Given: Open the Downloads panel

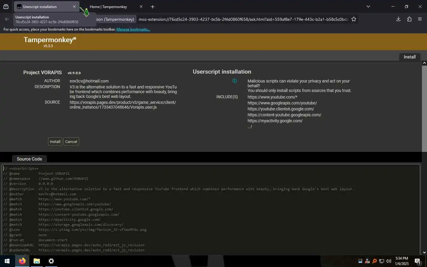Looking at the screenshot, I should [398, 19].
